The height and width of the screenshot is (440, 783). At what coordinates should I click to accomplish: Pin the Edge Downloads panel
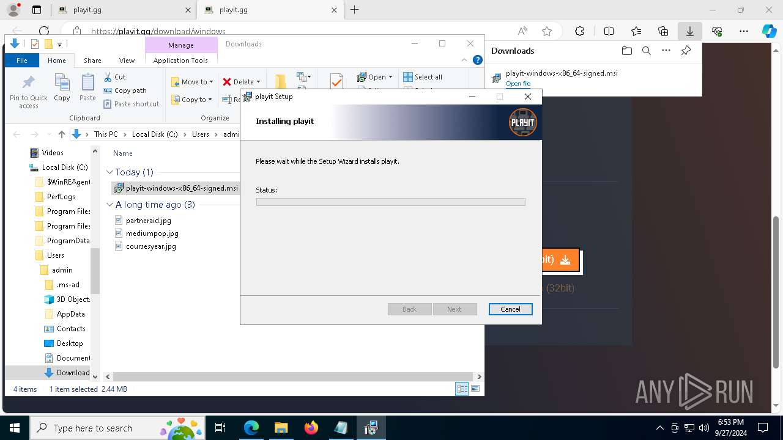pyautogui.click(x=686, y=51)
